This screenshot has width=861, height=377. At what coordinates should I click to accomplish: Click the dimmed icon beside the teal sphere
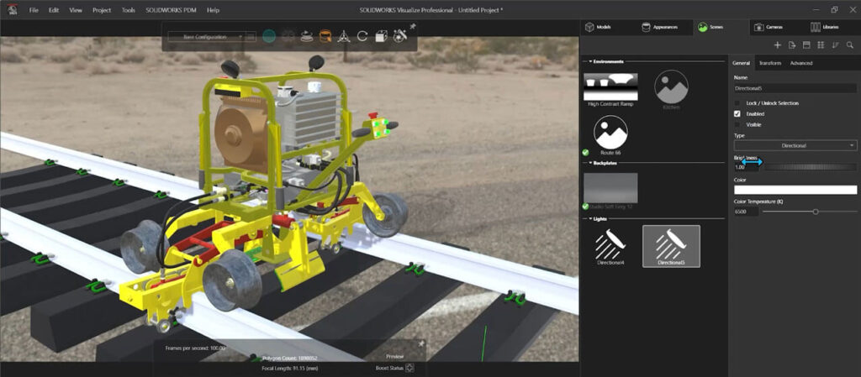click(288, 37)
